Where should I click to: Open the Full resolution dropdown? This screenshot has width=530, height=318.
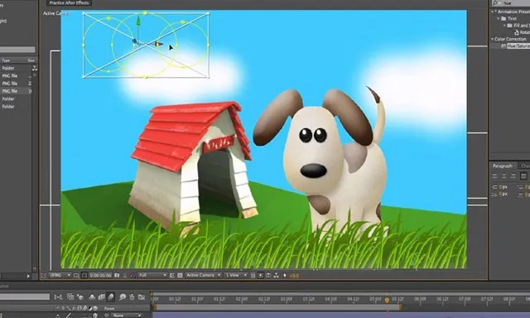(x=152, y=276)
